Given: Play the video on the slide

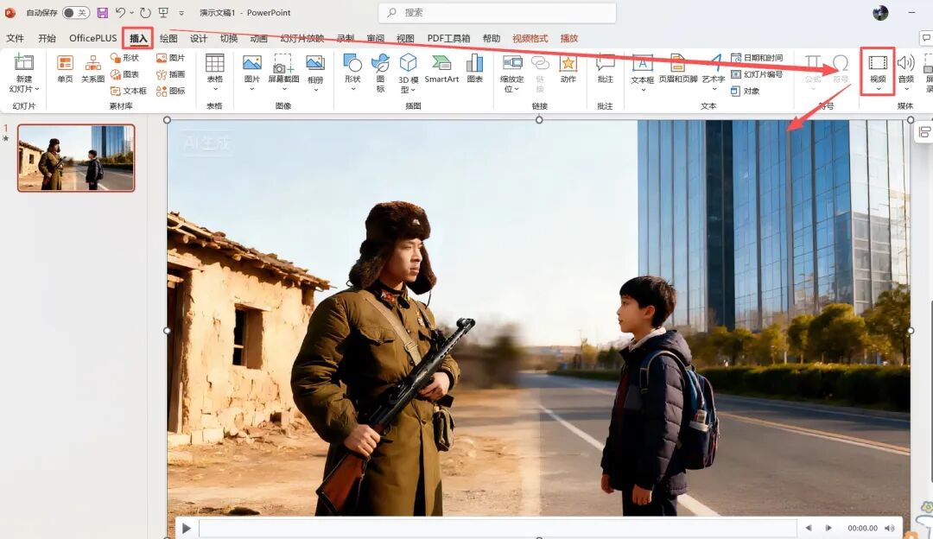Looking at the screenshot, I should [187, 528].
